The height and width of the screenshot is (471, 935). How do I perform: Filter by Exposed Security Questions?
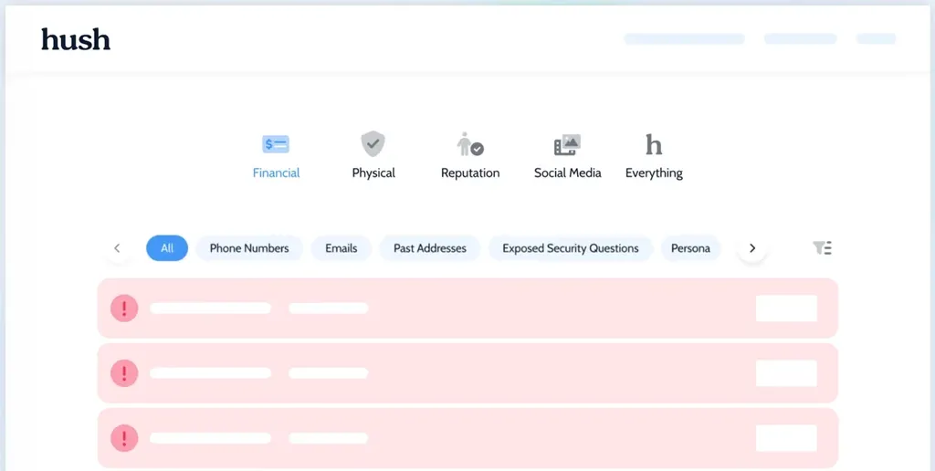coord(571,248)
